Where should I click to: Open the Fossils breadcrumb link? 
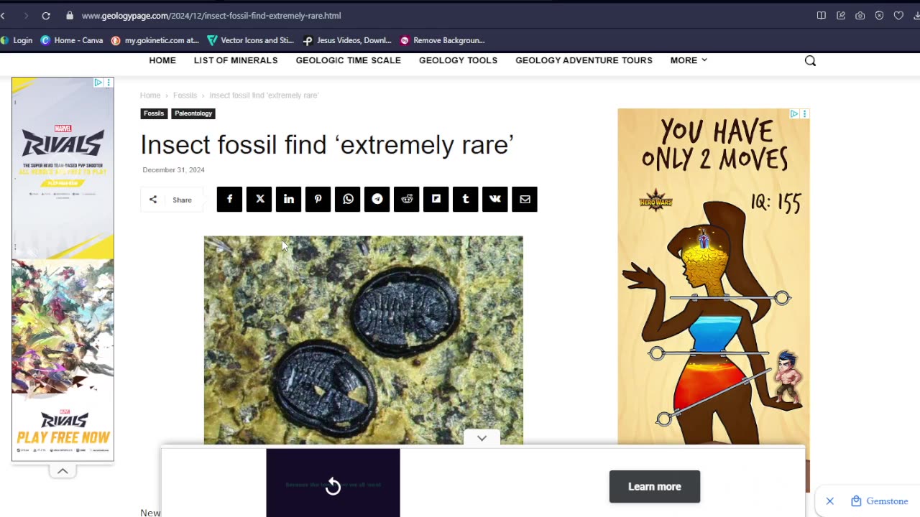pyautogui.click(x=185, y=96)
